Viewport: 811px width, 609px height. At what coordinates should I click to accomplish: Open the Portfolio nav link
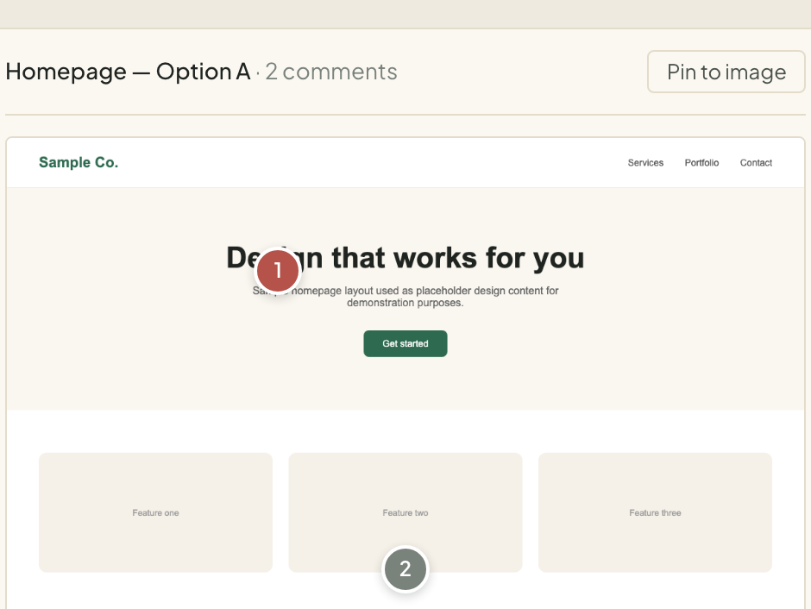(x=702, y=163)
